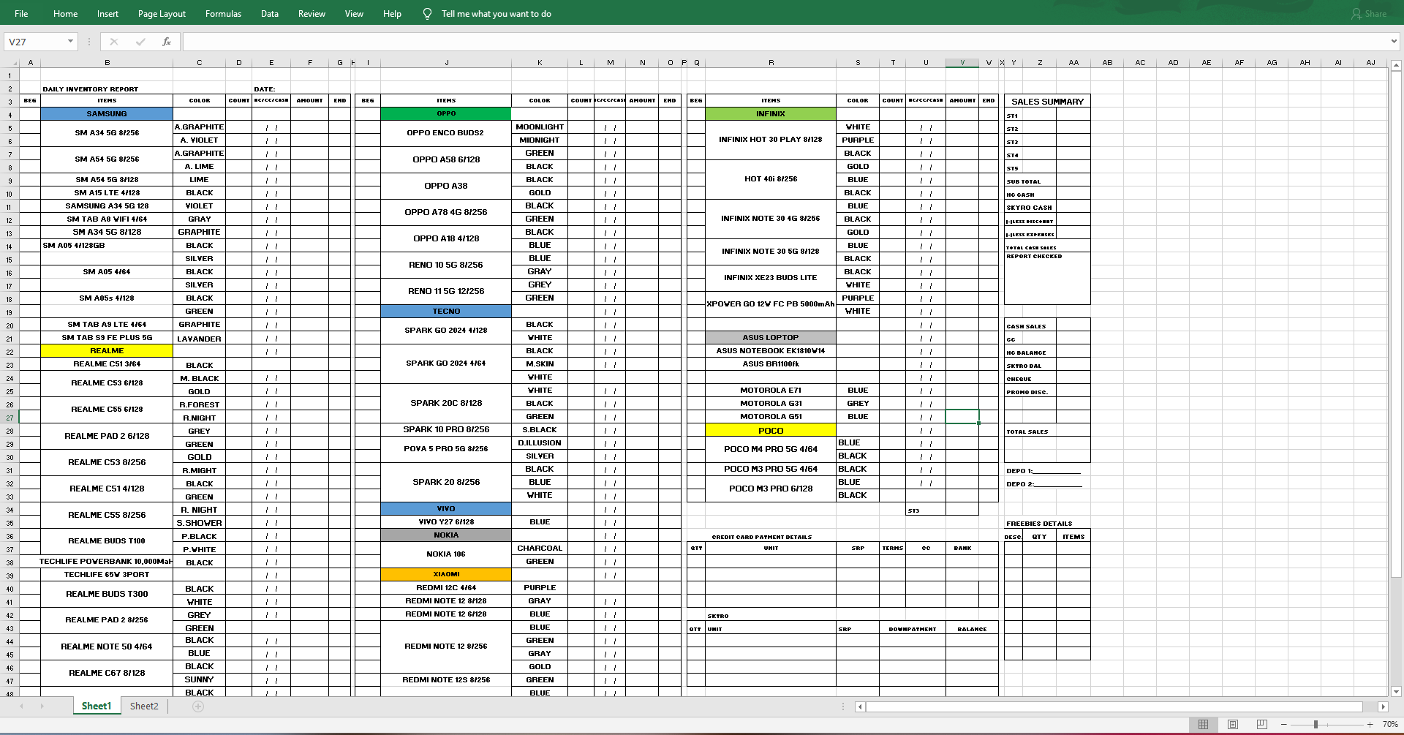Expand the formula bar
This screenshot has width=1404, height=735.
pyautogui.click(x=1394, y=42)
